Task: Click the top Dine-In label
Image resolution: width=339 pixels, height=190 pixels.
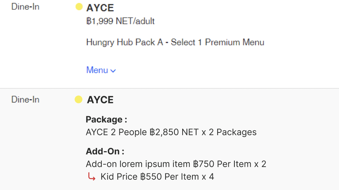Action: click(x=25, y=7)
